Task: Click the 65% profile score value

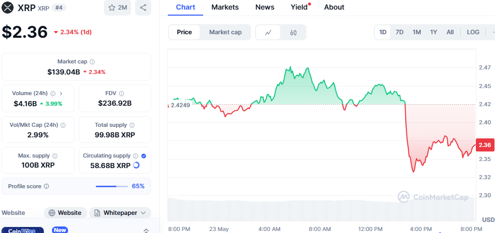Action: (138, 186)
